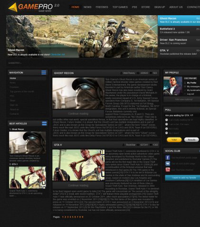Screen dimensions: 200x227
Task: Open the GHOST RECON article title
Action: tap(64, 73)
